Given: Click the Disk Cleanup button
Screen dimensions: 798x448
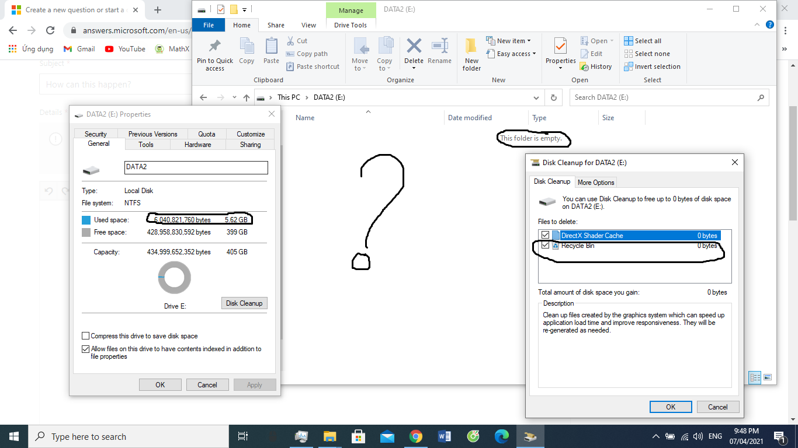Looking at the screenshot, I should [x=244, y=303].
